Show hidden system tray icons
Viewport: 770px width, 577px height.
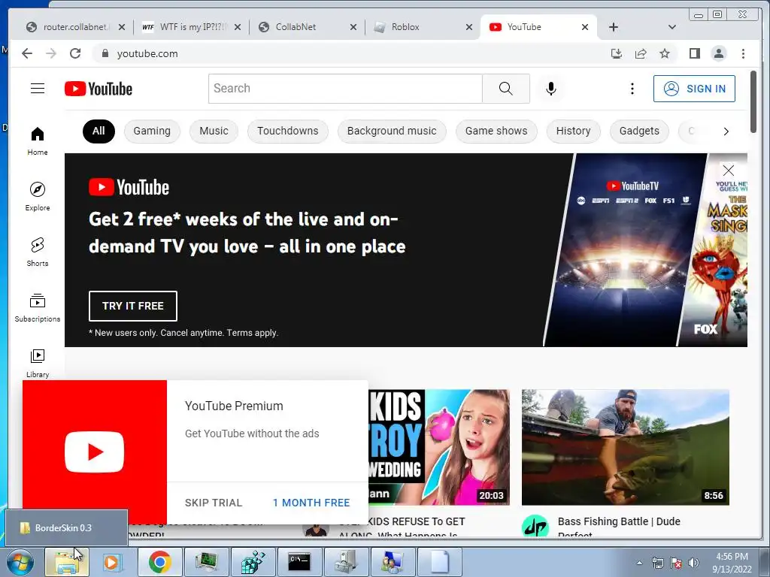639,563
